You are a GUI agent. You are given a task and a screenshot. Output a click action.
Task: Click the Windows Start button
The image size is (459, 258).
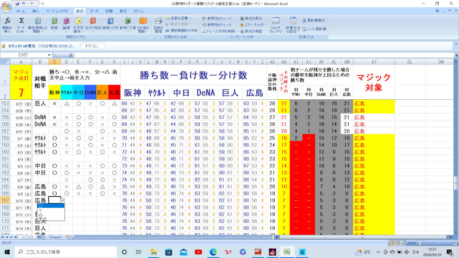click(x=7, y=252)
